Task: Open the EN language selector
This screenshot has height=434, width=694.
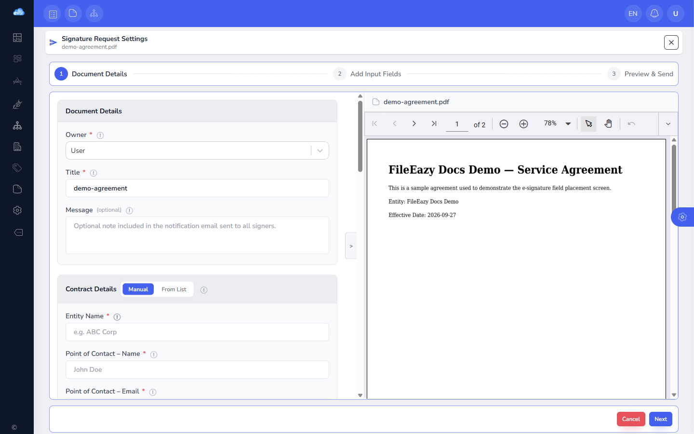Action: coord(633,14)
